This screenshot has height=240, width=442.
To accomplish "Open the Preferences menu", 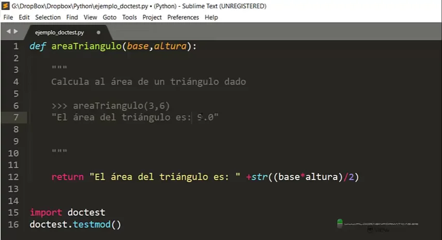I will coord(183,17).
